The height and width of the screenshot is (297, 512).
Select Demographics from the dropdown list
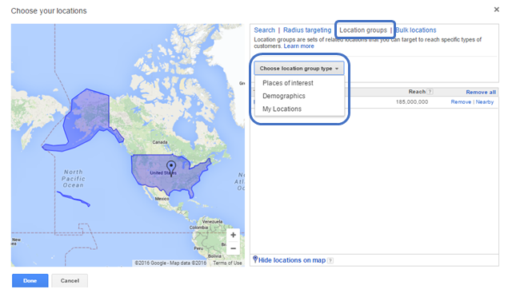(284, 96)
